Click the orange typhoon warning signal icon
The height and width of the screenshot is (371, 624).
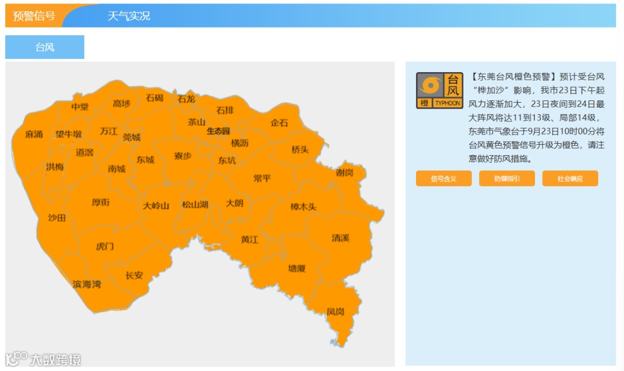(439, 91)
